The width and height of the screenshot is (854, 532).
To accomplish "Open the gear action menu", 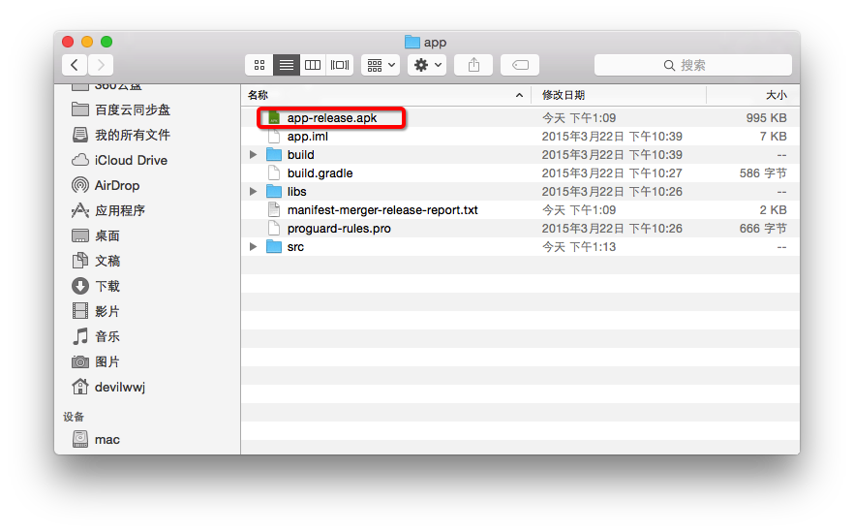I will pos(427,65).
